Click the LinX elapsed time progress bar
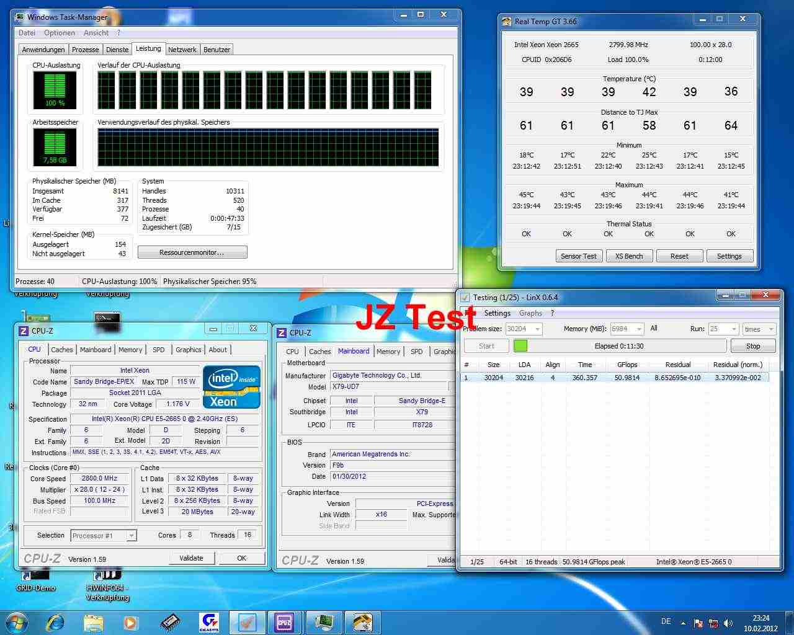794x635 pixels. [x=619, y=346]
